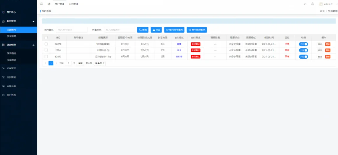Select the highlighted first submenu item in sidebar
Screen dimensions: 338x155
pyautogui.click(x=18, y=29)
